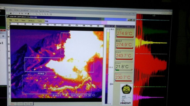
Task: Open the View menu
Action: tap(23, 20)
